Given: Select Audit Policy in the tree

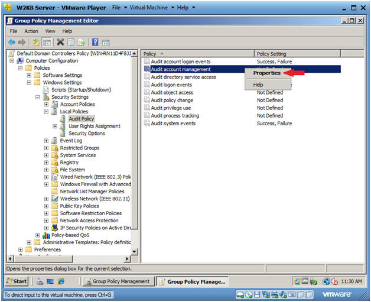Looking at the screenshot, I should 82,119.
